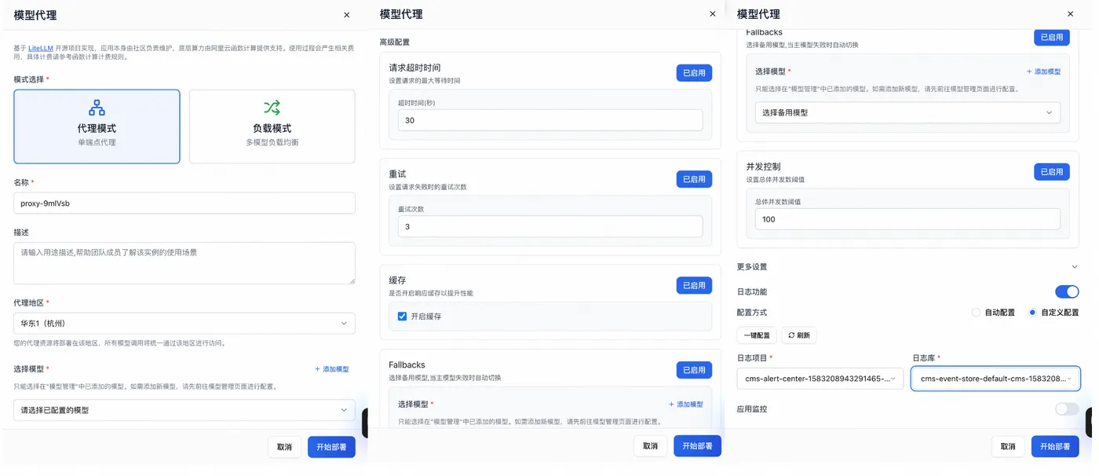Click 取消 in the middle panel
The image size is (1099, 476).
(x=650, y=446)
